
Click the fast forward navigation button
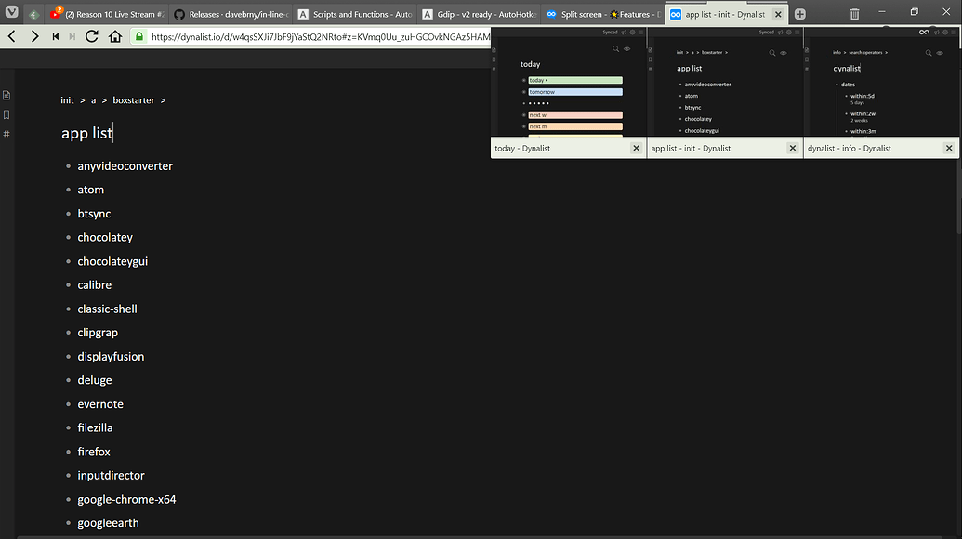pos(72,37)
